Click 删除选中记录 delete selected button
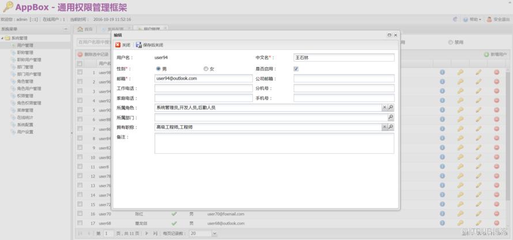Viewport: 513px width, 240px height. [x=93, y=55]
